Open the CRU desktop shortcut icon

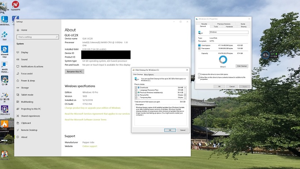[x=5, y=110]
